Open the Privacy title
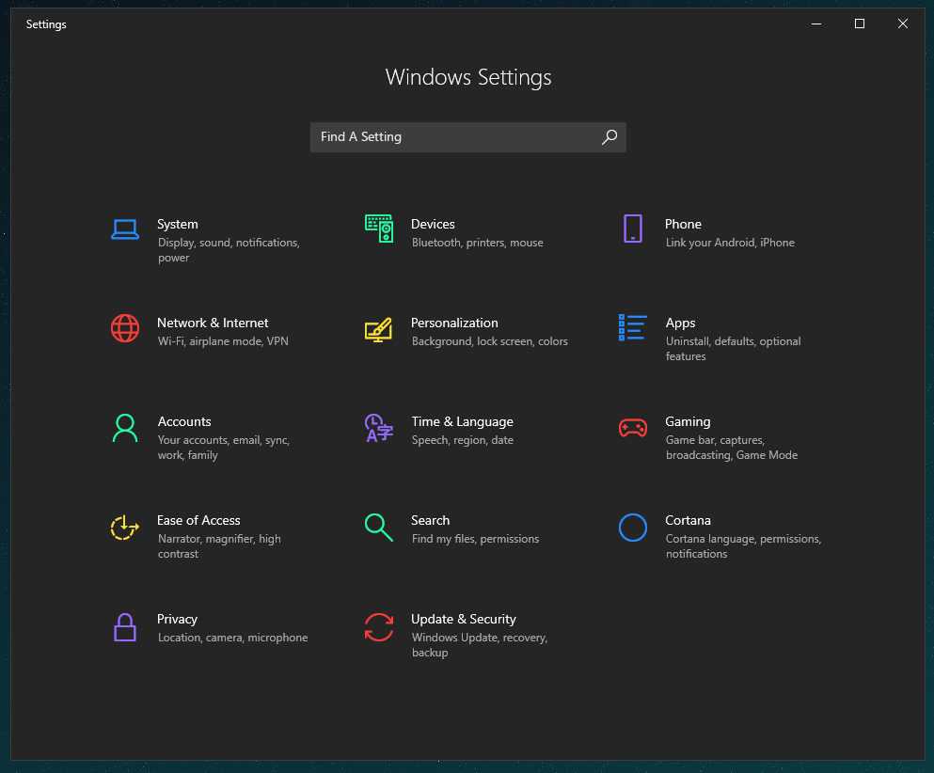Image resolution: width=934 pixels, height=773 pixels. 177,620
